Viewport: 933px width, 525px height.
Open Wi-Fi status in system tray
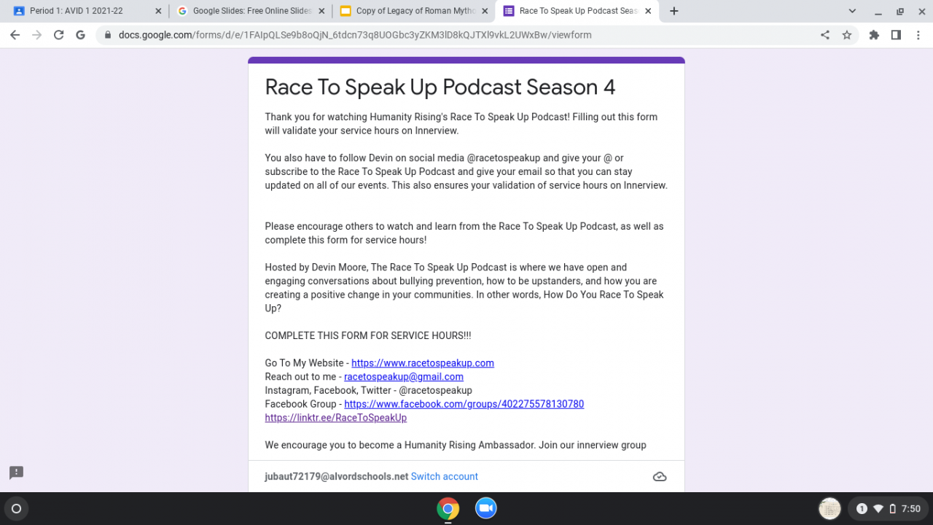click(878, 508)
